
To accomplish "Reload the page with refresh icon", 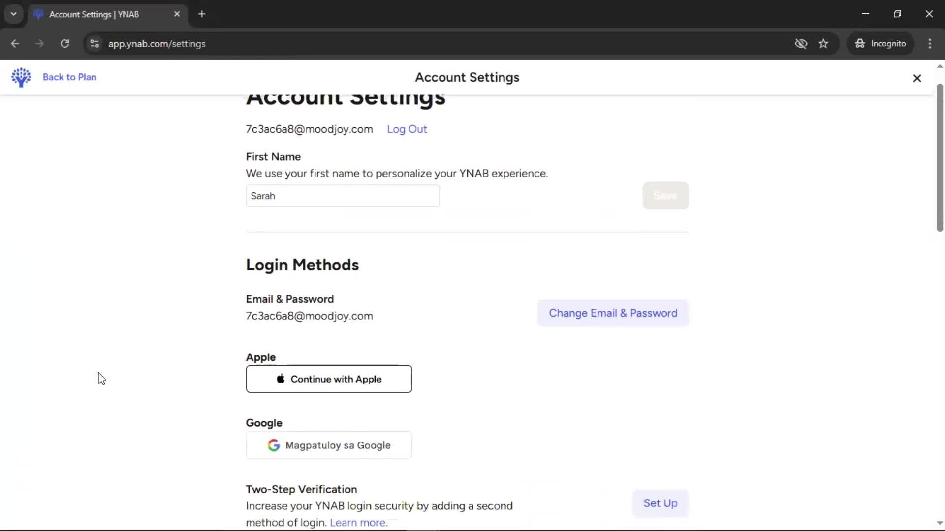I will pyautogui.click(x=65, y=44).
